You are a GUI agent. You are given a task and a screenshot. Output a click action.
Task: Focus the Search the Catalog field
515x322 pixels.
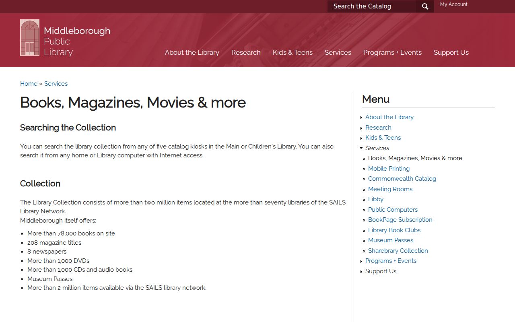click(372, 6)
